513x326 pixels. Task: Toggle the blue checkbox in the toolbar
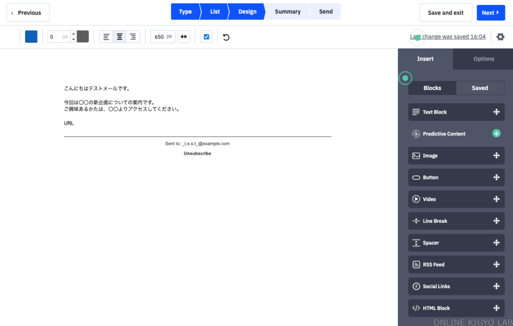coord(206,37)
